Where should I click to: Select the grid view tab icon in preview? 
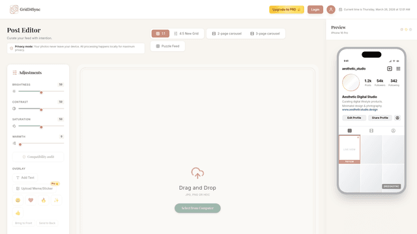[x=350, y=131]
